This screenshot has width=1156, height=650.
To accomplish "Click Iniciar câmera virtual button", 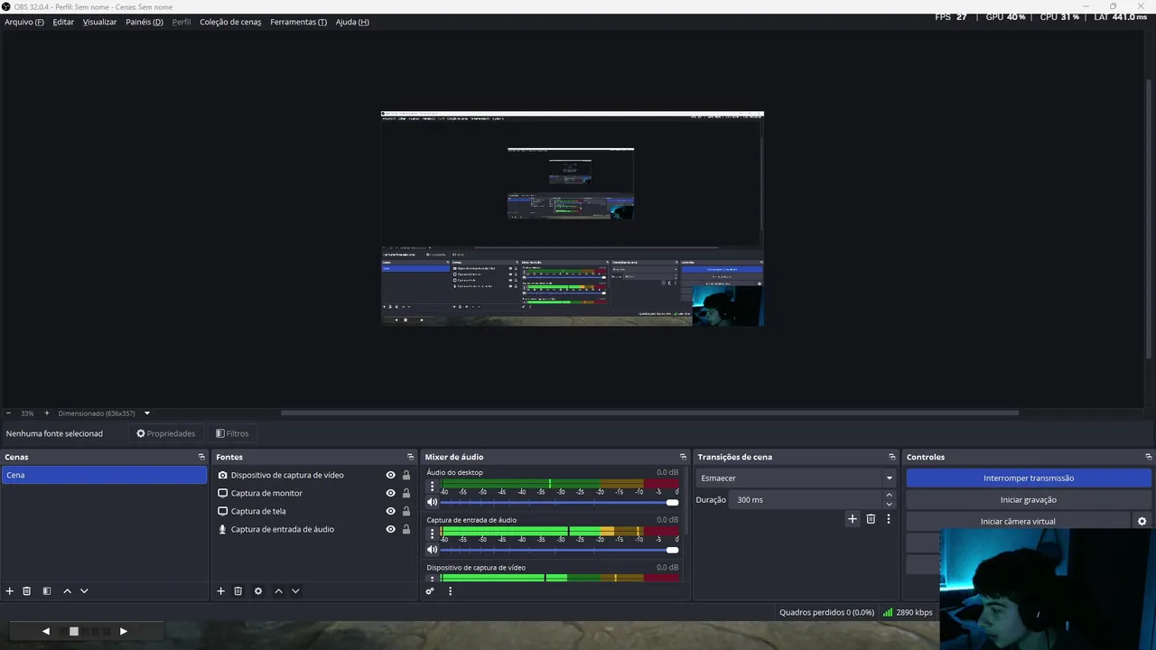I will point(1018,522).
